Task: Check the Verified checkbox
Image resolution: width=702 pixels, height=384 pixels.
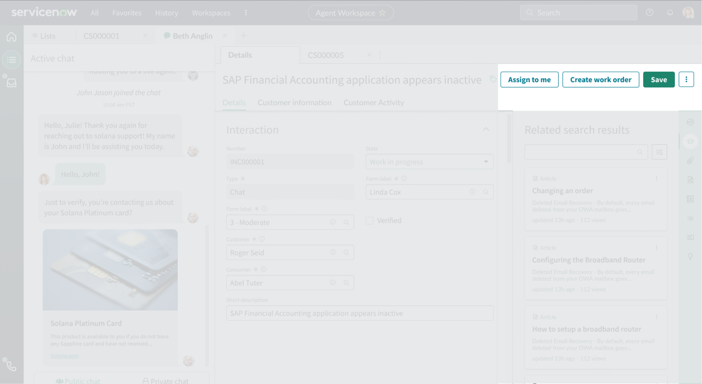Action: (x=370, y=220)
